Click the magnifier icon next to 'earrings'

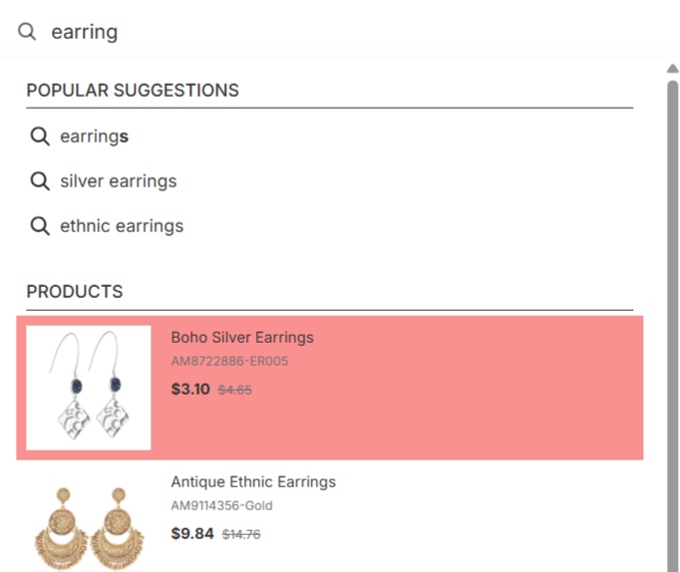click(x=40, y=137)
